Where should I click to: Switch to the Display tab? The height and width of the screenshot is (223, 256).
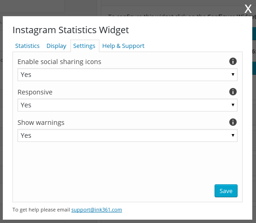pos(56,46)
